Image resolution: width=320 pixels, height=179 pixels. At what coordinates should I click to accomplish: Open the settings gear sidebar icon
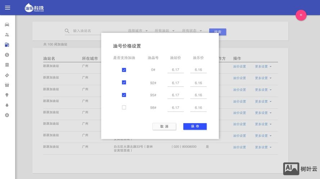pyautogui.click(x=7, y=115)
